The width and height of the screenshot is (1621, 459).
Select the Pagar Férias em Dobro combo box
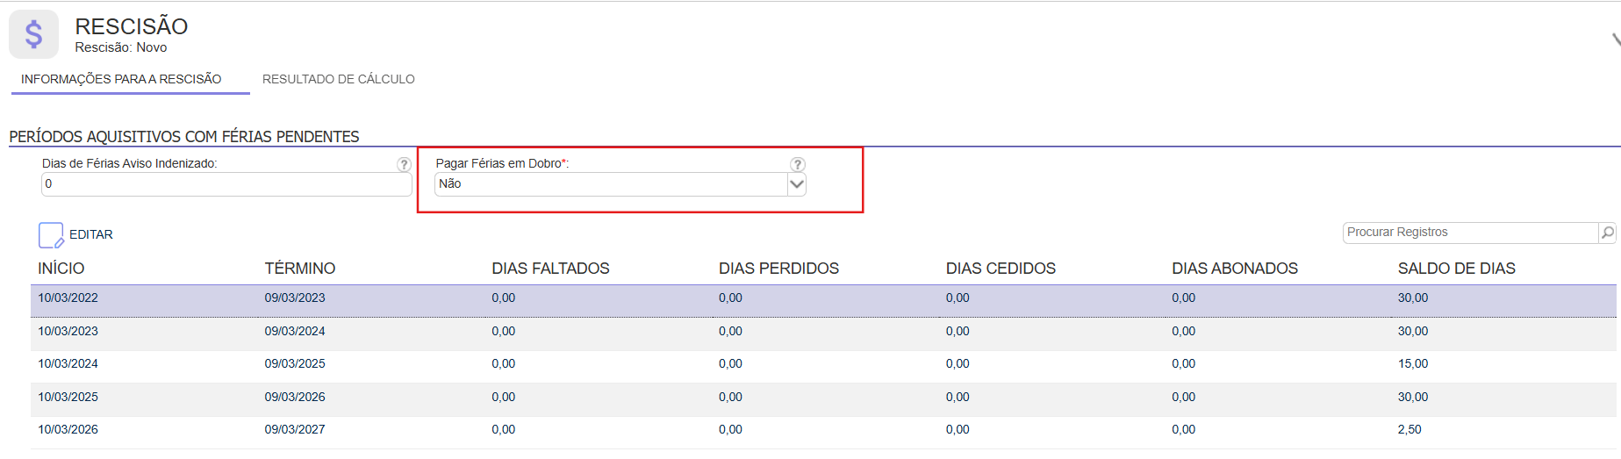pyautogui.click(x=612, y=184)
